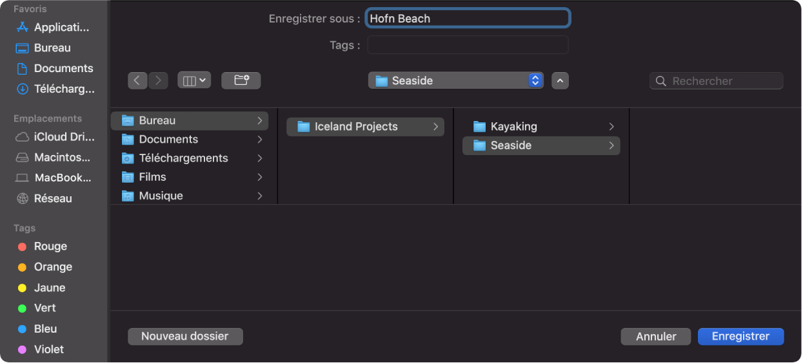Click the Tags input field
This screenshot has height=363, width=803.
pos(468,45)
